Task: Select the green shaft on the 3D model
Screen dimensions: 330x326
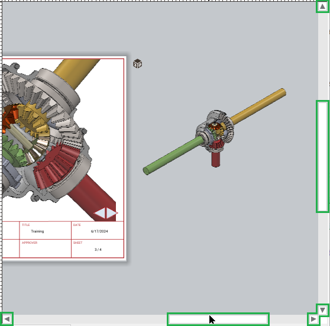Action: [x=173, y=156]
